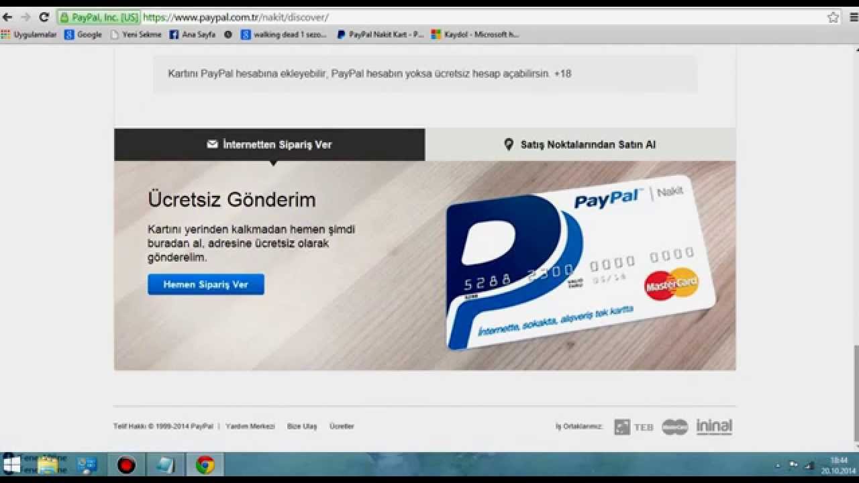Image resolution: width=859 pixels, height=483 pixels.
Task: Open the PayPal Nakit Kart bookmark
Action: (381, 34)
